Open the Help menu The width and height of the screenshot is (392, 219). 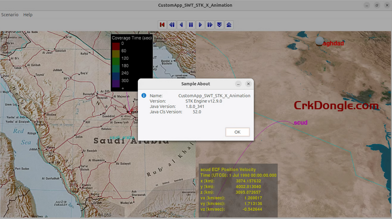[28, 15]
